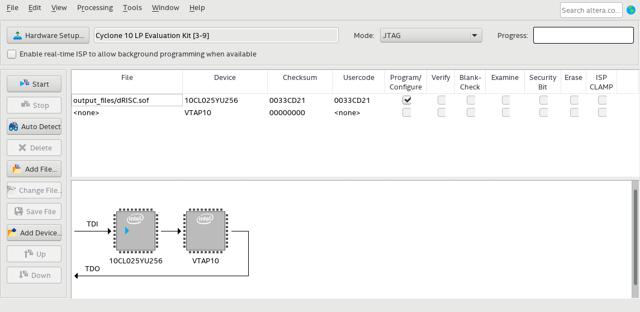Check Blank-Check for dRISC.sof row
Screen dimensions: 640x312
pyautogui.click(x=471, y=100)
